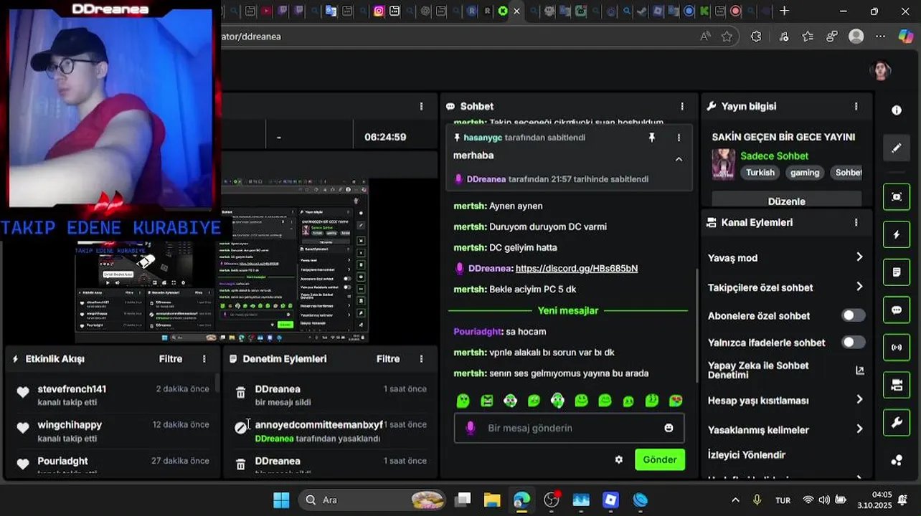The width and height of the screenshot is (921, 516).
Task: Click the user avatar at top right of page
Action: (880, 70)
